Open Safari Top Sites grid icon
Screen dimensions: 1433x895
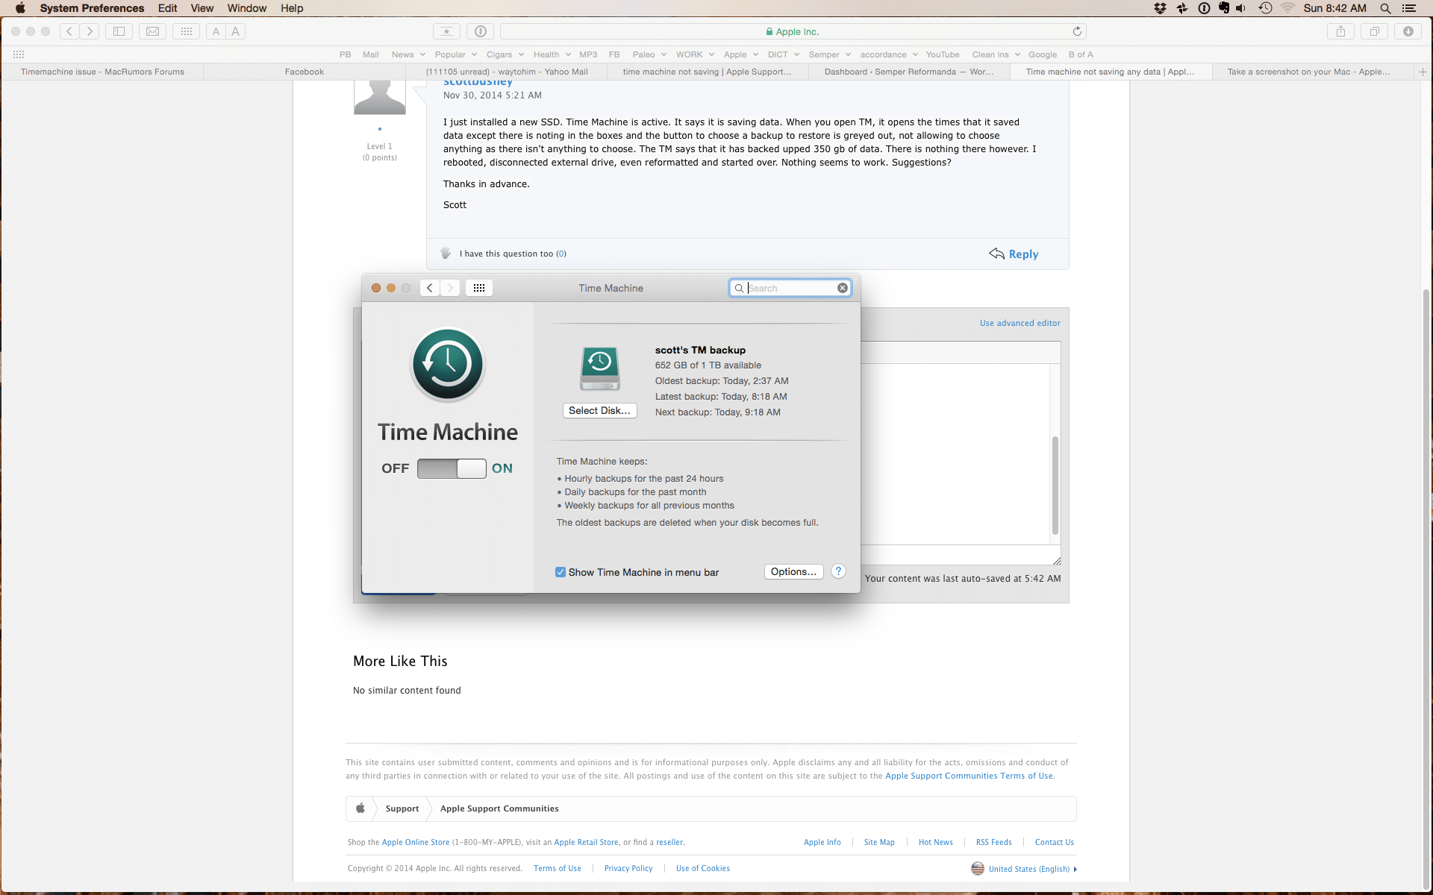187,31
